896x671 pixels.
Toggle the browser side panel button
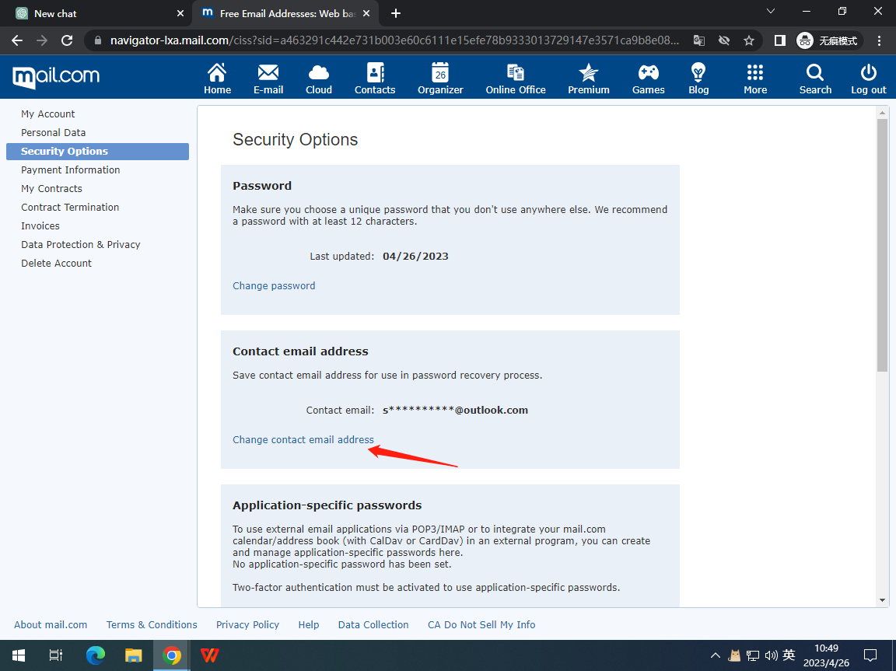tap(779, 40)
